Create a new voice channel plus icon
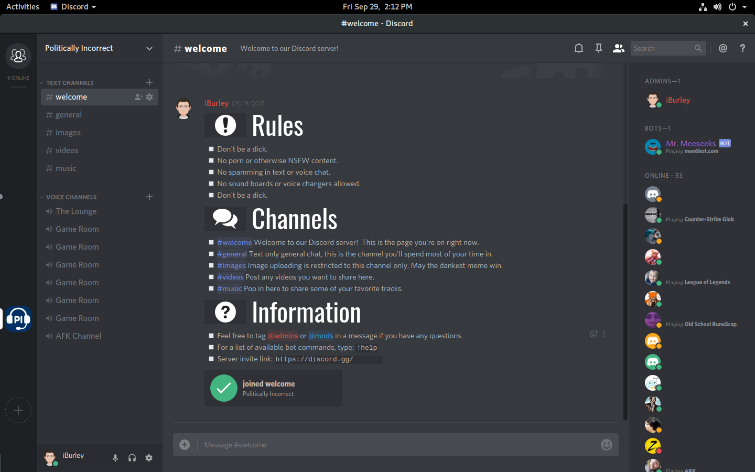This screenshot has height=472, width=755. coord(149,197)
